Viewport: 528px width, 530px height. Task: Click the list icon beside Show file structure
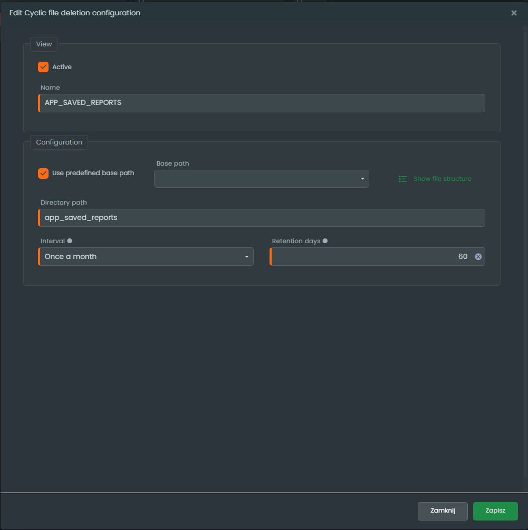coord(403,179)
